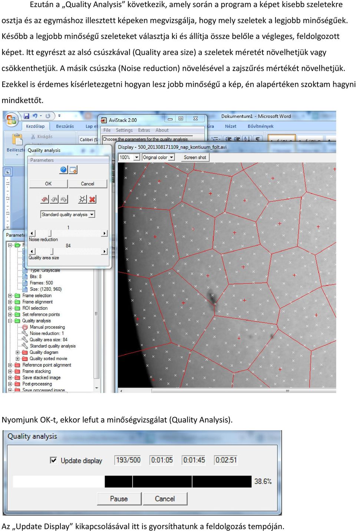The height and width of the screenshot is (531, 356).
Task: Click the paragraph mark icon in Word
Action: pos(257,139)
